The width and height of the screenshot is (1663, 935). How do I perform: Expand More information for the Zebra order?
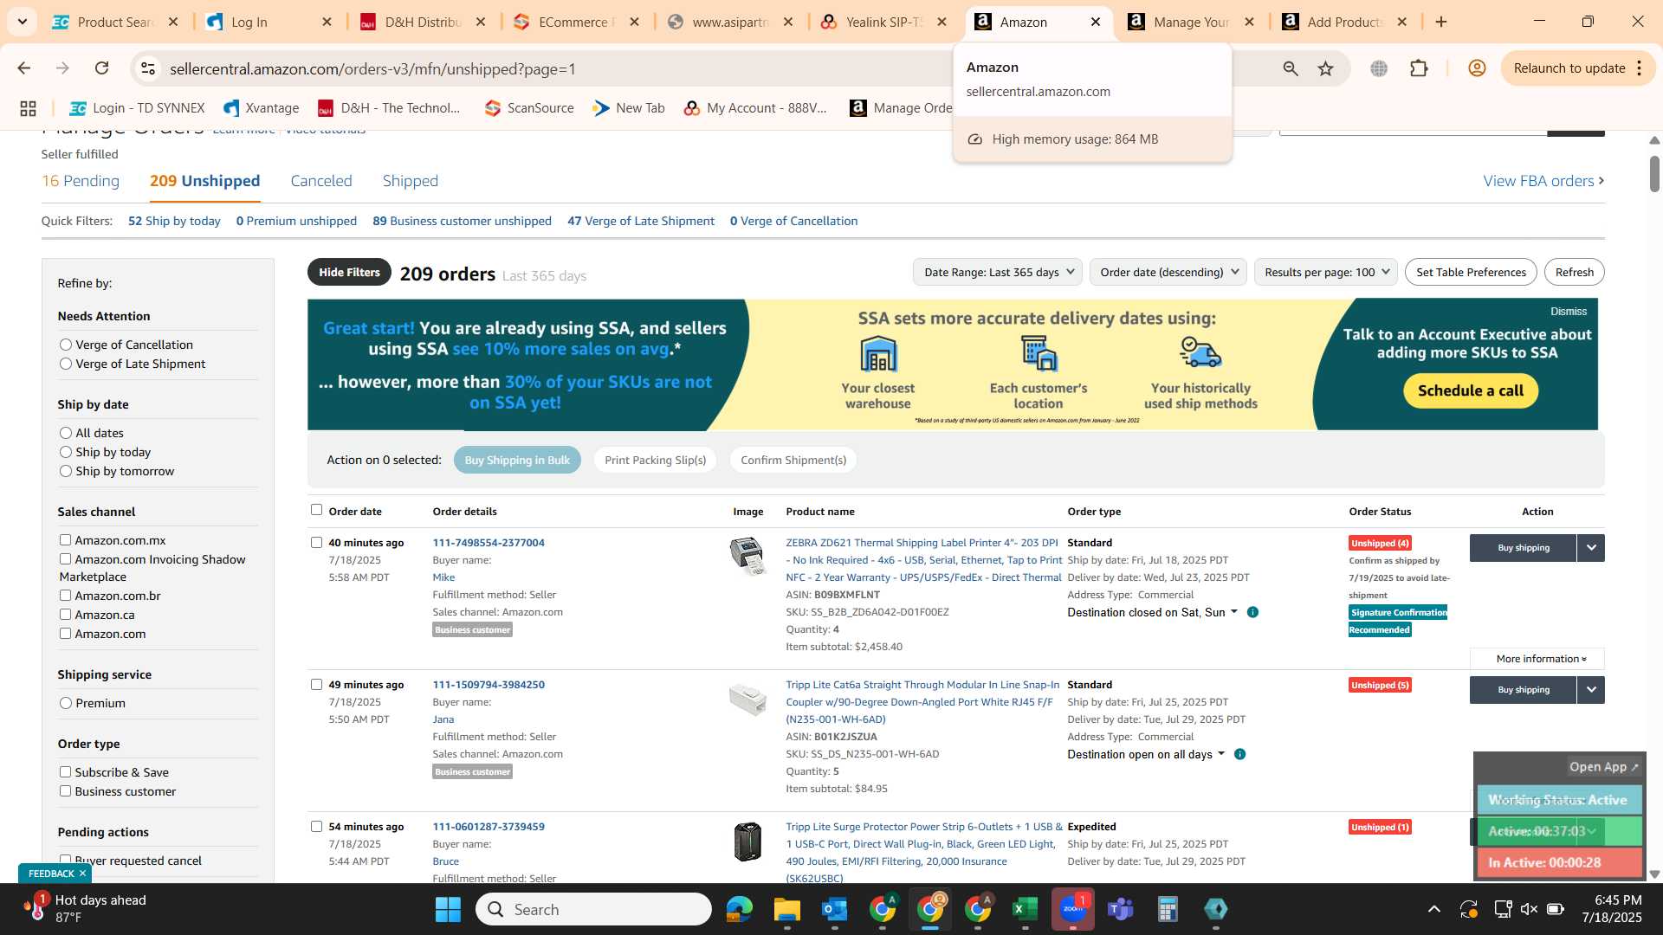click(x=1537, y=659)
